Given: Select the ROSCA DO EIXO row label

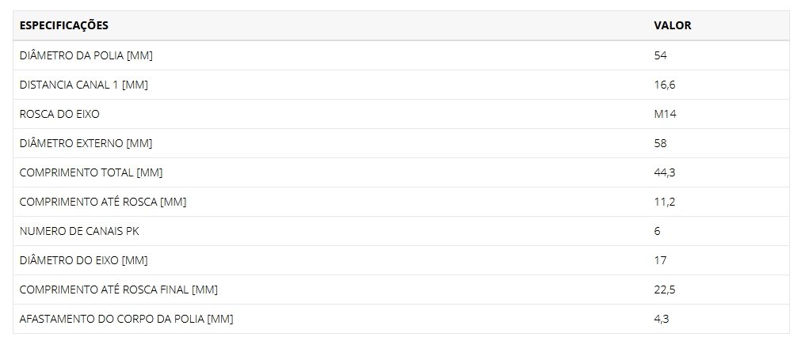Looking at the screenshot, I should (59, 114).
